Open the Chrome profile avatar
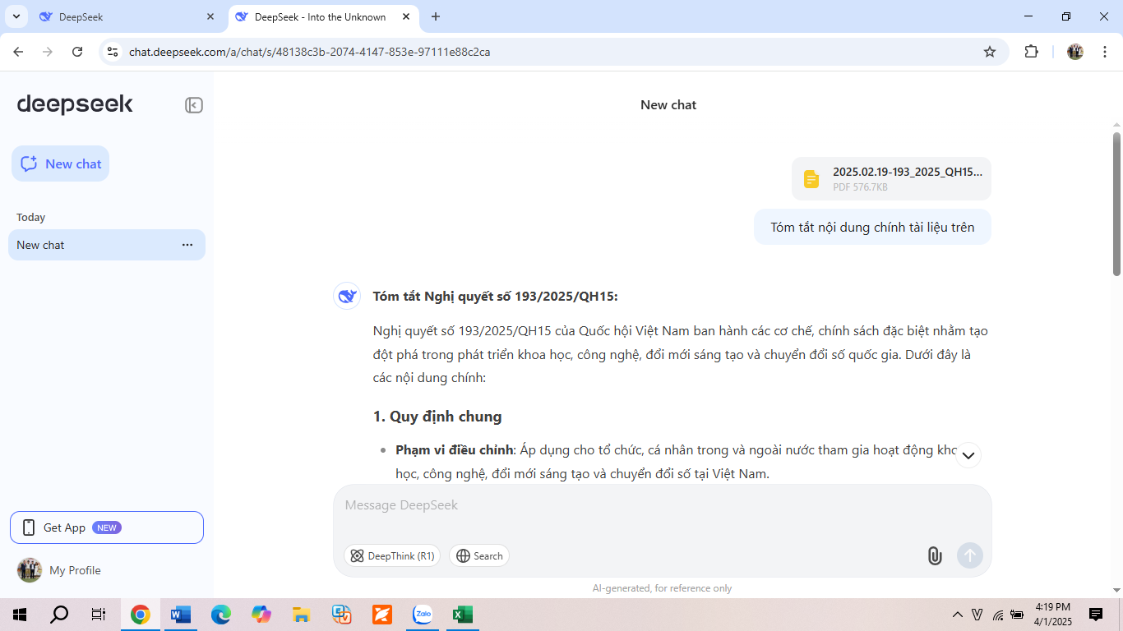This screenshot has width=1123, height=631. 1075,52
